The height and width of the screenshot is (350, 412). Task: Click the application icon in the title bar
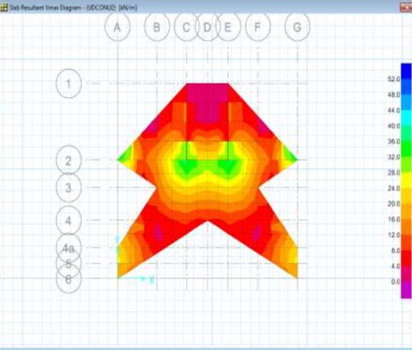[x=5, y=6]
